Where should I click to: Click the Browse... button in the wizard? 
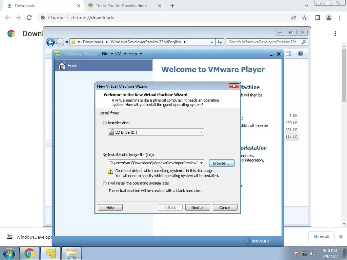coord(221,163)
